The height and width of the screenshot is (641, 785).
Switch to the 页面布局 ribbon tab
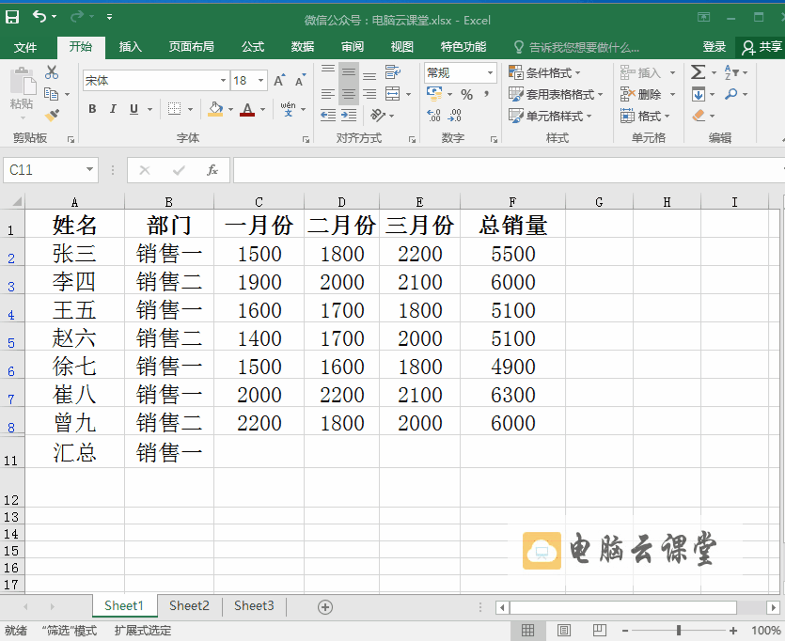(x=191, y=47)
